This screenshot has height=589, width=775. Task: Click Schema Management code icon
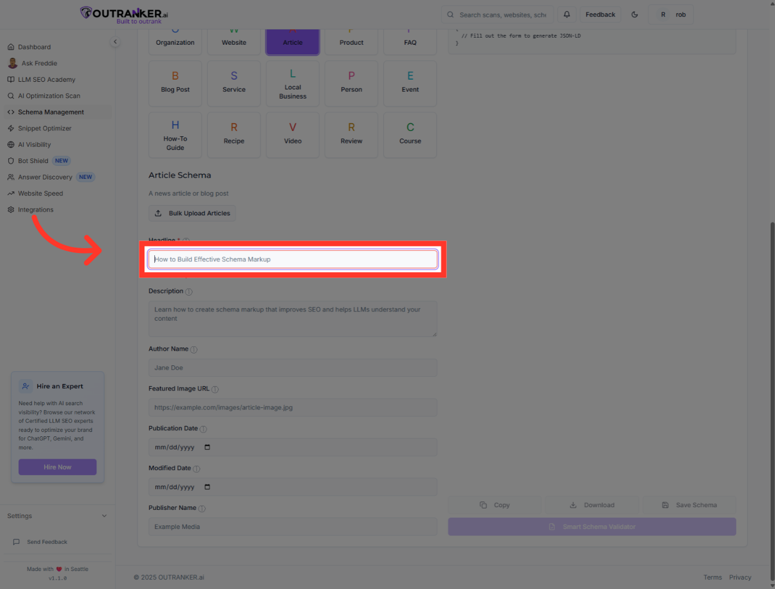point(11,112)
